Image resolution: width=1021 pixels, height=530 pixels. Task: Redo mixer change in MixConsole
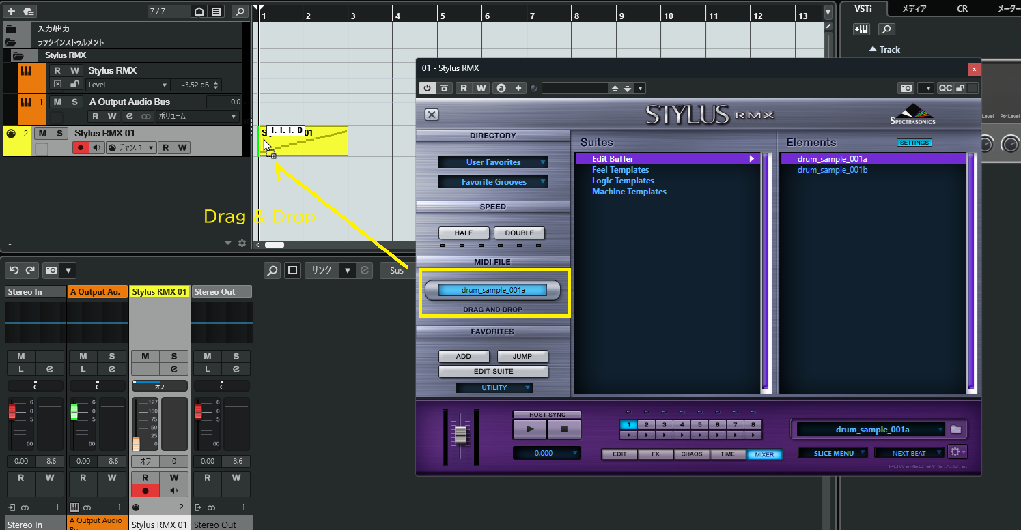29,271
